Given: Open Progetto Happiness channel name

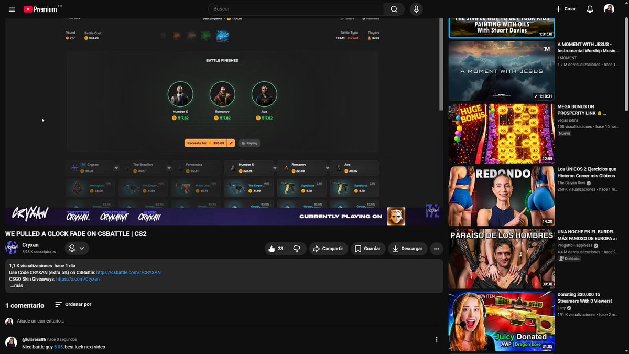Looking at the screenshot, I should [x=575, y=245].
